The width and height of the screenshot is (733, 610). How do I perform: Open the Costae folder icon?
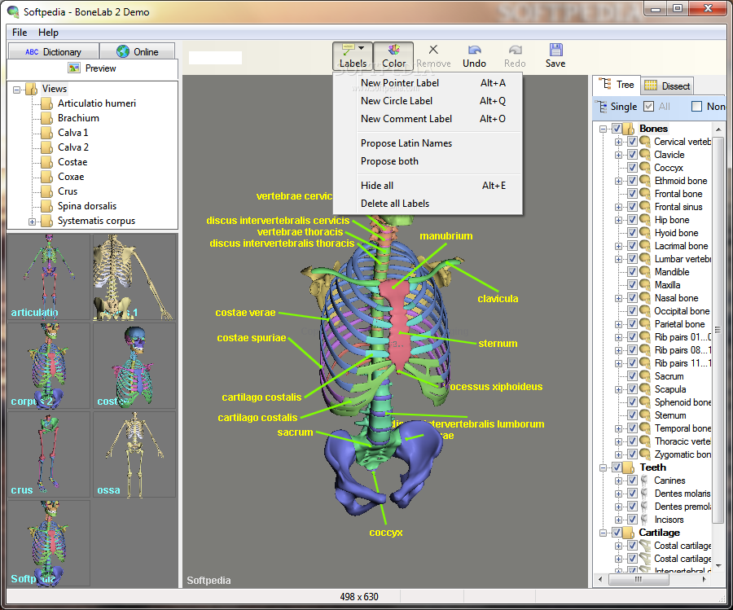pyautogui.click(x=46, y=162)
